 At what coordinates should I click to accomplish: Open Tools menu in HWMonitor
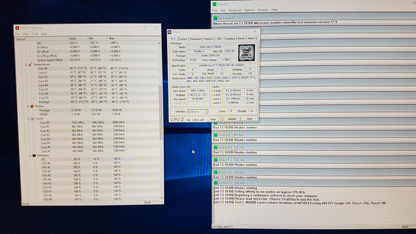(x=35, y=34)
